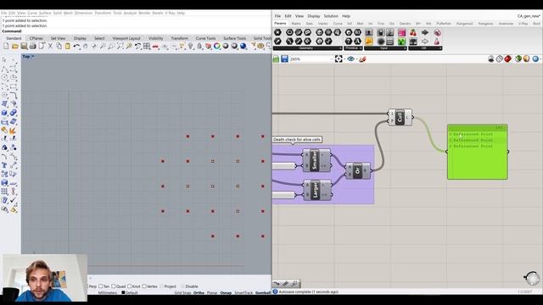Screen dimensions: 543x305
Task: Toggle the Perp osnap checkbox
Action: click(x=92, y=286)
